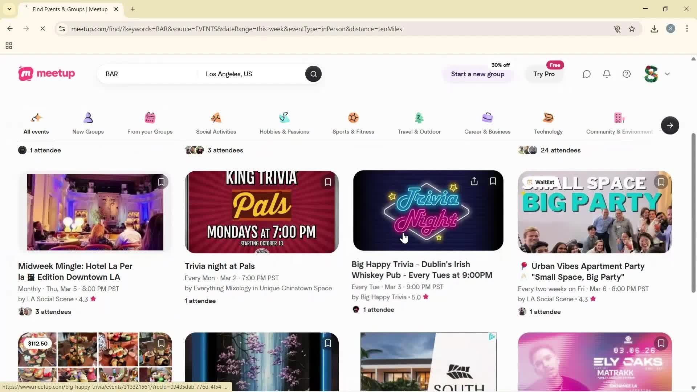Screen dimensions: 697x392
Task: Toggle bookmark on Trivia night at Pals
Action: pos(328,182)
